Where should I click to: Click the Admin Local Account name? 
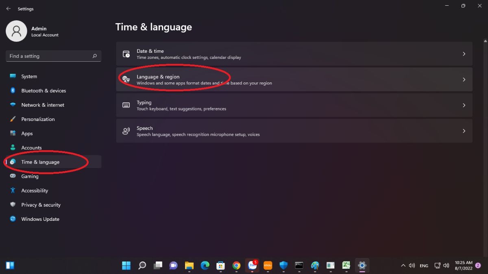click(x=45, y=32)
